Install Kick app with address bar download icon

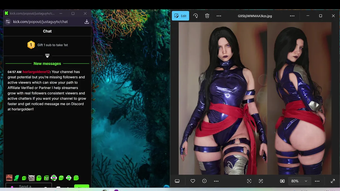[x=87, y=22]
